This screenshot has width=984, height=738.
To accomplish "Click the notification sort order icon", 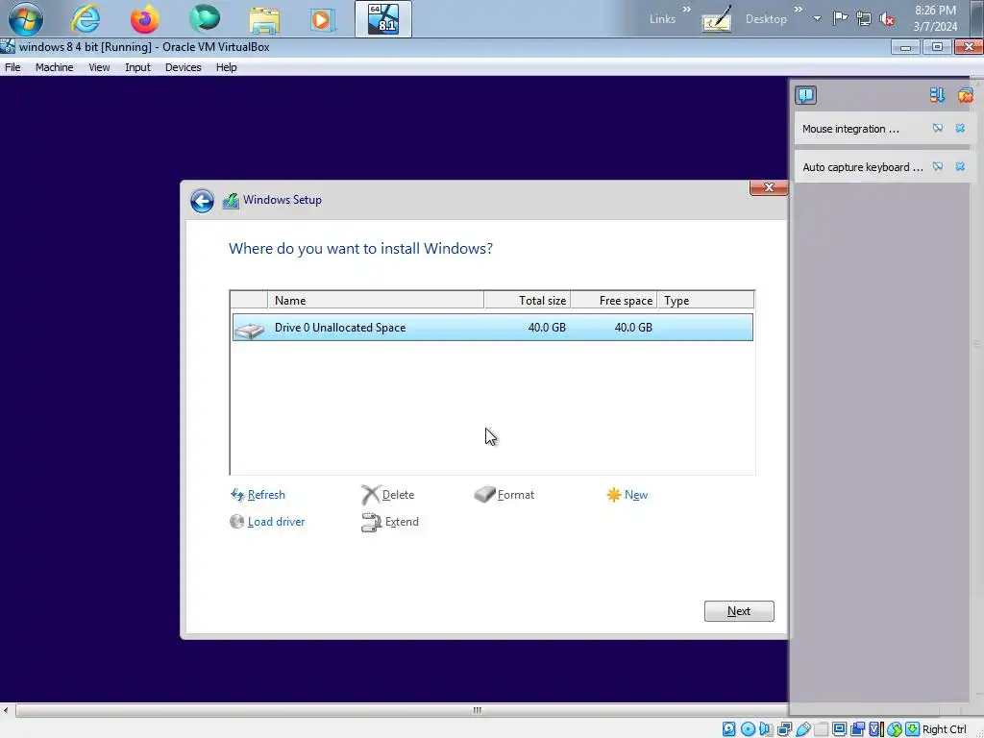I will click(937, 95).
